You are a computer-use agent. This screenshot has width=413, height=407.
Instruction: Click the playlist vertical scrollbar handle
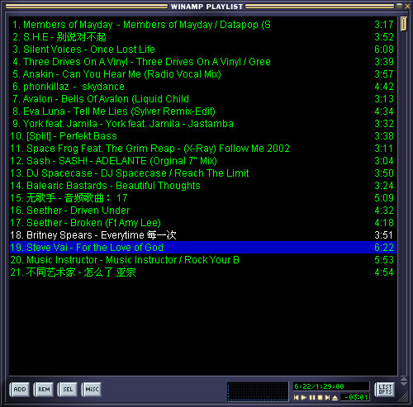click(x=404, y=24)
